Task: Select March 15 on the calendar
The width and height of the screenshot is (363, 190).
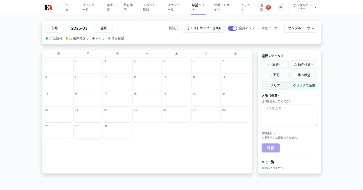Action: (58, 98)
